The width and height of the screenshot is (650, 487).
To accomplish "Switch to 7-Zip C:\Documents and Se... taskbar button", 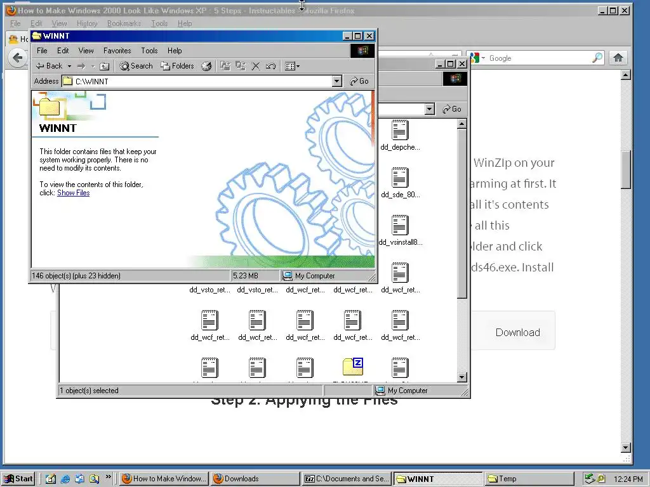I will point(347,479).
